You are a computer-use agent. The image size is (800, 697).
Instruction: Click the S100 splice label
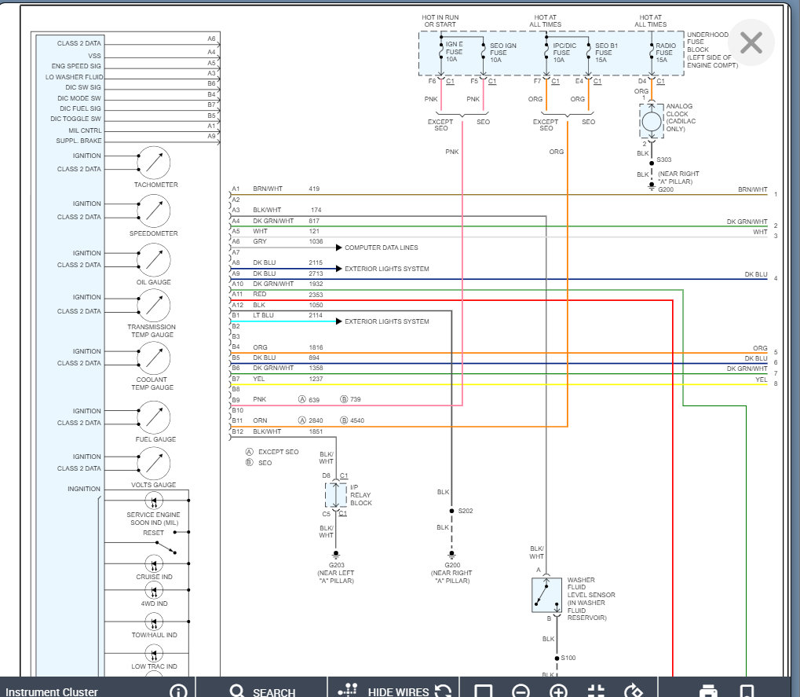point(568,658)
